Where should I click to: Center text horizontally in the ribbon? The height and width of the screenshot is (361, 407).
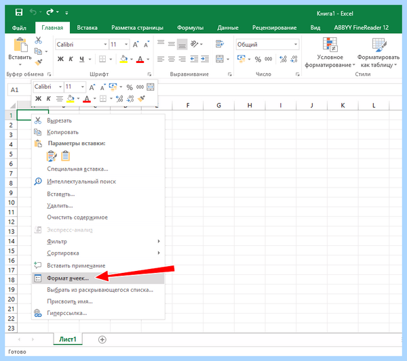click(172, 59)
